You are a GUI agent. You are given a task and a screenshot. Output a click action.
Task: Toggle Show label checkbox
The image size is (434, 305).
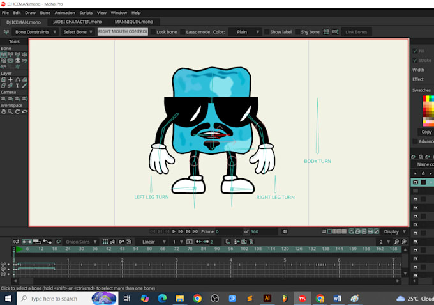[267, 32]
